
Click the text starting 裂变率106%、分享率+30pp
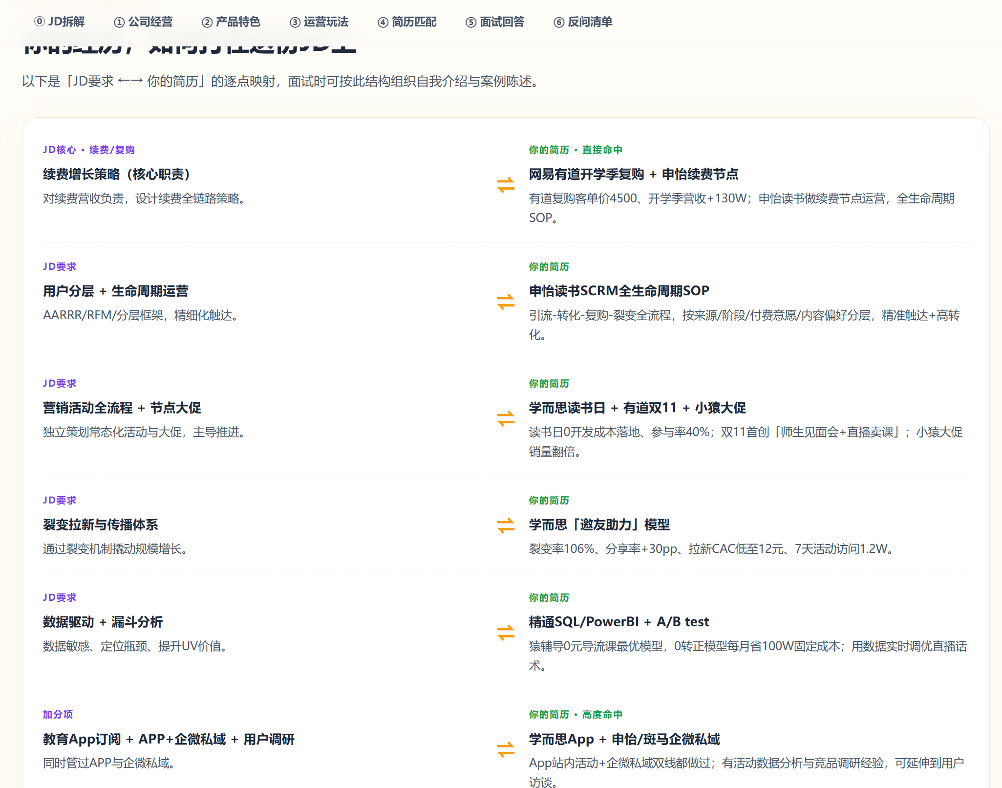tap(712, 549)
